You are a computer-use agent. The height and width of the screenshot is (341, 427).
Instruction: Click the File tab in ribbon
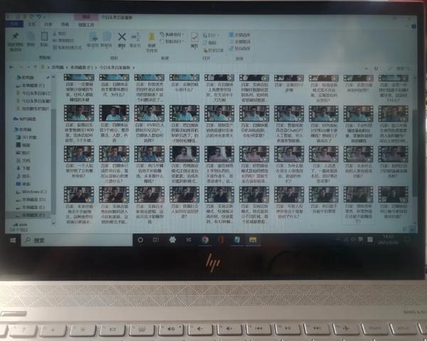pos(14,24)
